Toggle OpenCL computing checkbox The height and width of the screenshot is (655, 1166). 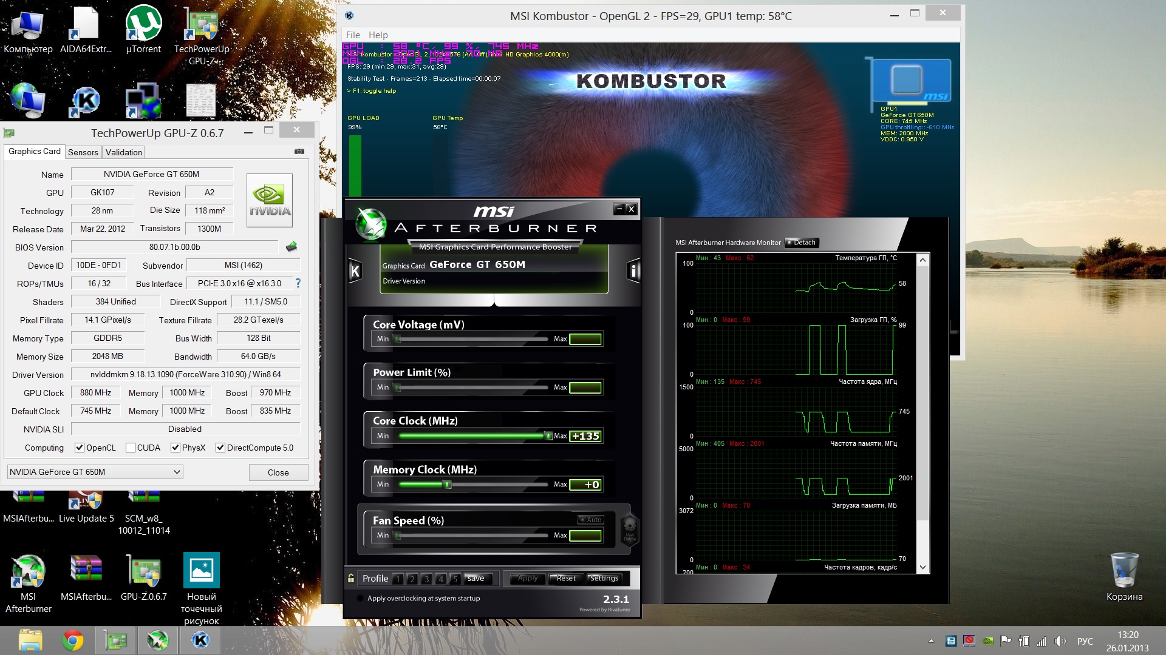click(x=77, y=448)
